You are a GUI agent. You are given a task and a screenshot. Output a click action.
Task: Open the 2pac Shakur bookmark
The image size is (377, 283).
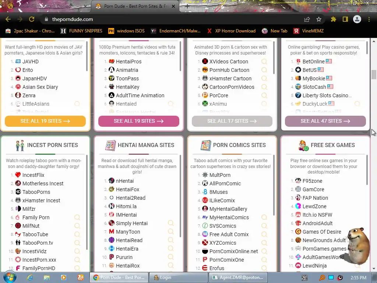coord(30,31)
